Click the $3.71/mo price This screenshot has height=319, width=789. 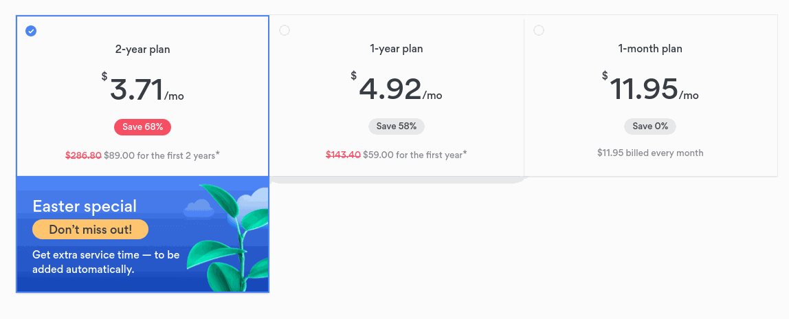coord(142,88)
